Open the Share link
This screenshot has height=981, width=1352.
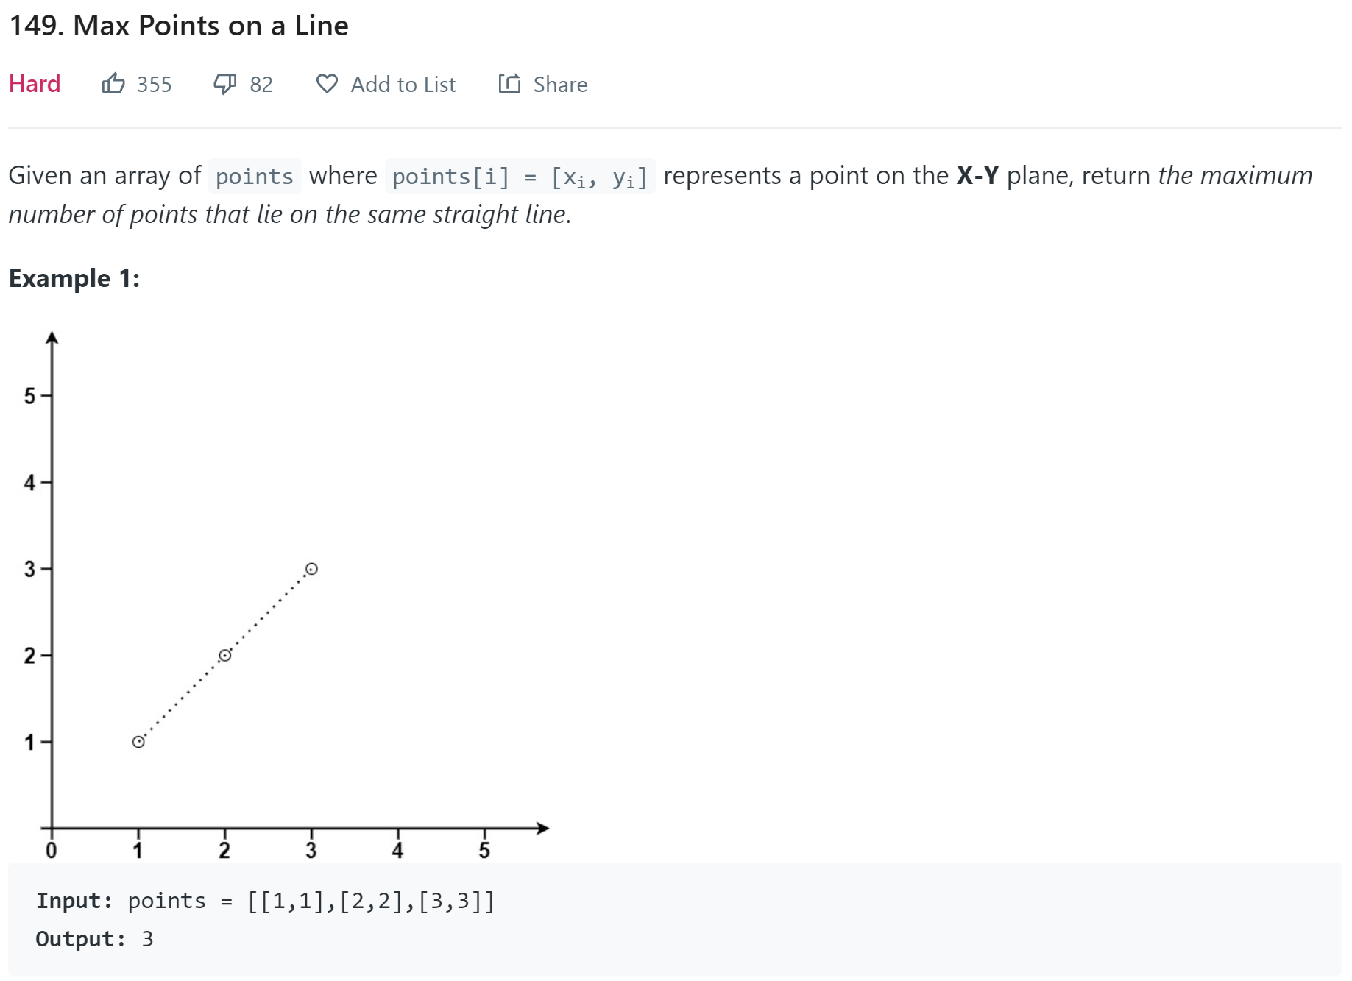coord(560,85)
